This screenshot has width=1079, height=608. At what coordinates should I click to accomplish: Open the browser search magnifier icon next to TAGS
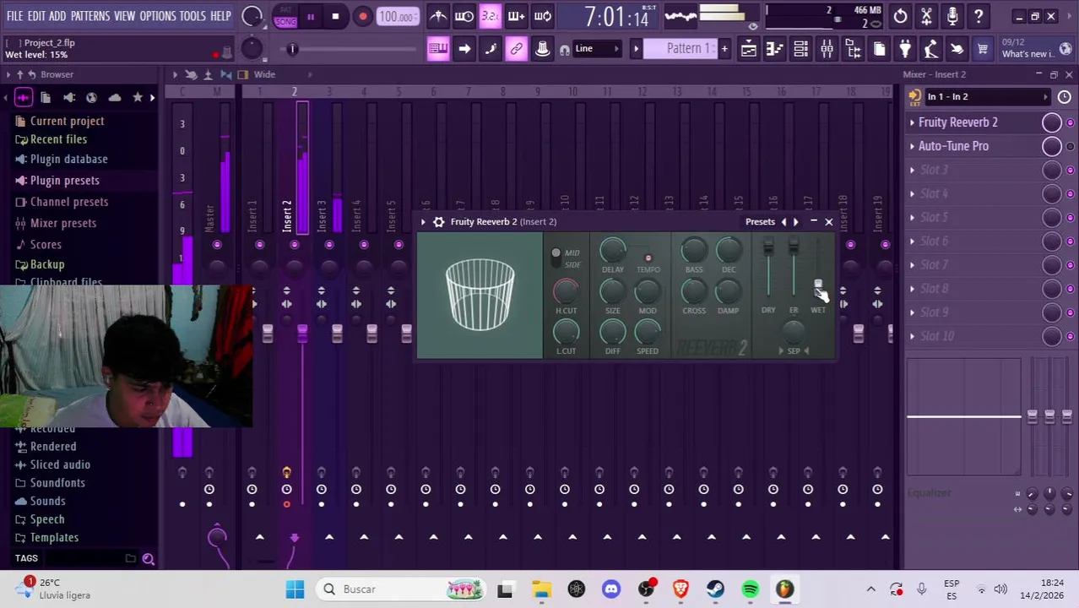tap(149, 558)
